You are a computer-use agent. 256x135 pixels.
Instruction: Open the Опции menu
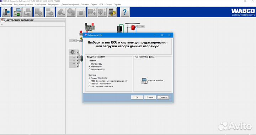pyautogui.click(x=108, y=5)
